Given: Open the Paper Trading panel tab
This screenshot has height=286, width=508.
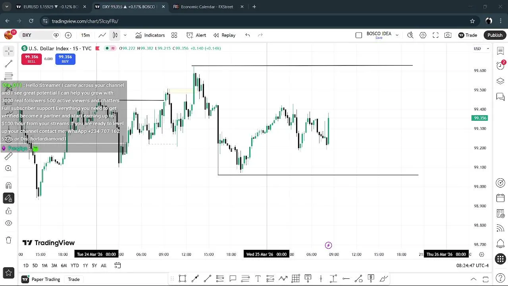Looking at the screenshot, I should click(42, 279).
